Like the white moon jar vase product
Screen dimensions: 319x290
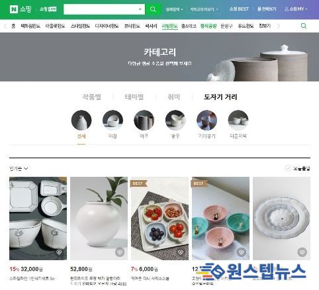tap(120, 252)
